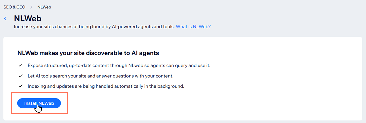The width and height of the screenshot is (366, 123).
Task: Click the Install NLWeb button
Action: 39,103
